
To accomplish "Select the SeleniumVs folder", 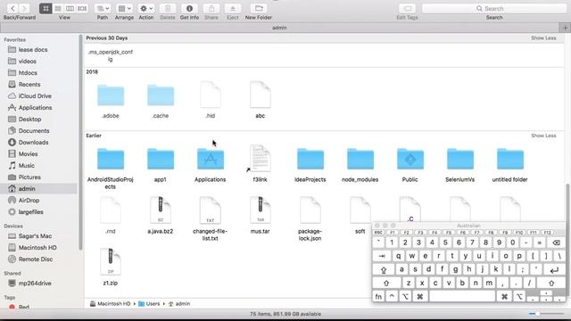I will pos(460,159).
